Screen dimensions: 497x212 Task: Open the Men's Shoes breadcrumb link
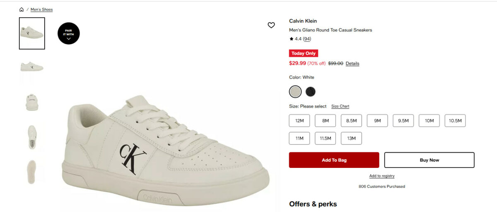tap(41, 9)
